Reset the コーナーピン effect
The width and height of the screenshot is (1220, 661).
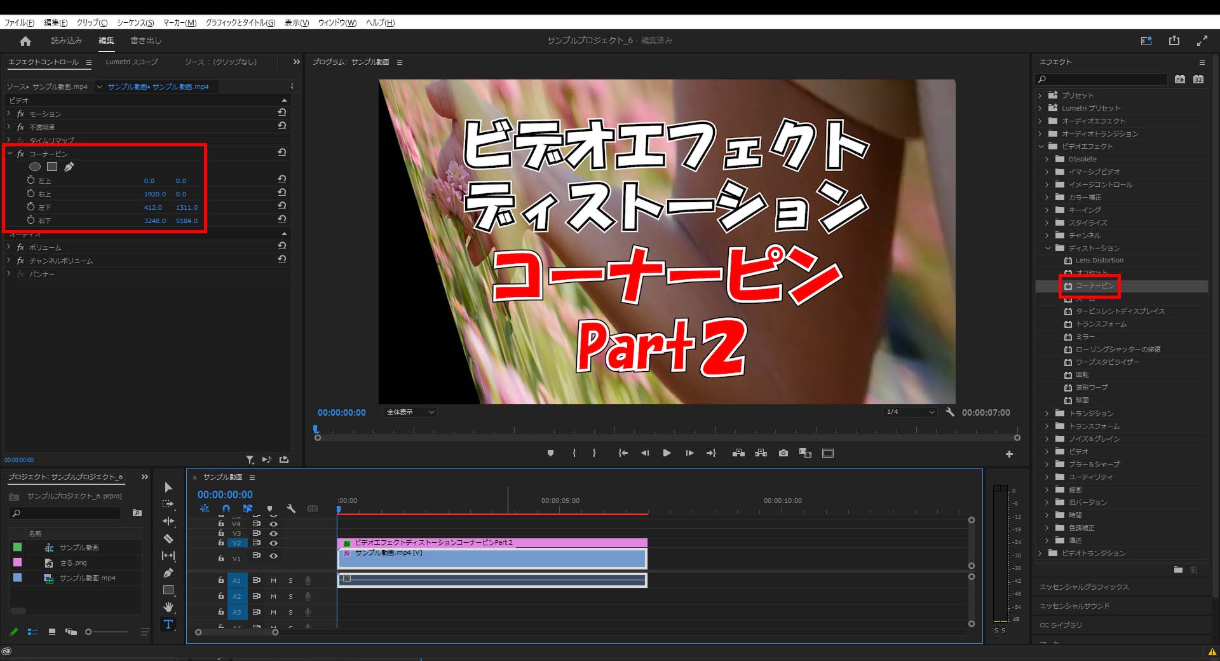pyautogui.click(x=281, y=153)
